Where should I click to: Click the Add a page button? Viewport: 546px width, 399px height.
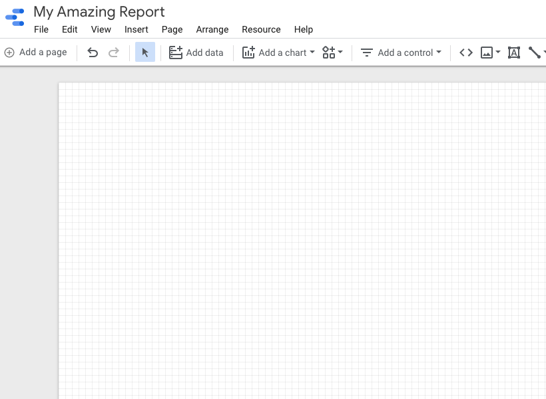36,52
